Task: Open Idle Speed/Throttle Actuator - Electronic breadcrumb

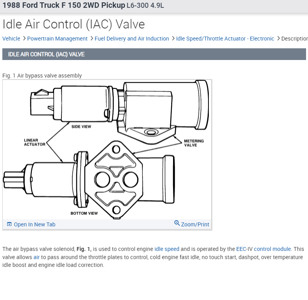Action: 225,39
